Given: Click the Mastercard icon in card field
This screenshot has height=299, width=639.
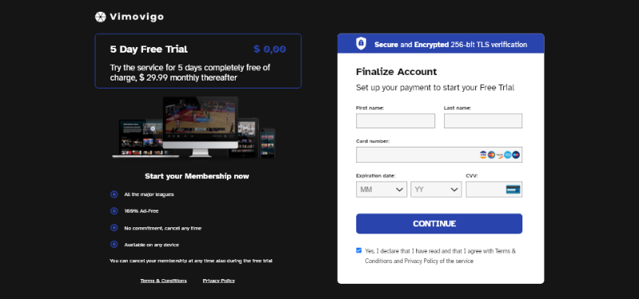Looking at the screenshot, I should 491,155.
